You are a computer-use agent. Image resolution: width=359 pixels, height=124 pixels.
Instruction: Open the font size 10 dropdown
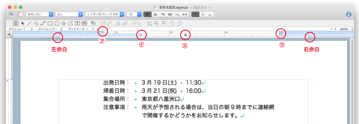pyautogui.click(x=134, y=14)
